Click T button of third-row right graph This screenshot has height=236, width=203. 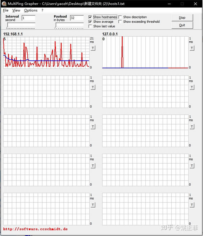[192, 127]
